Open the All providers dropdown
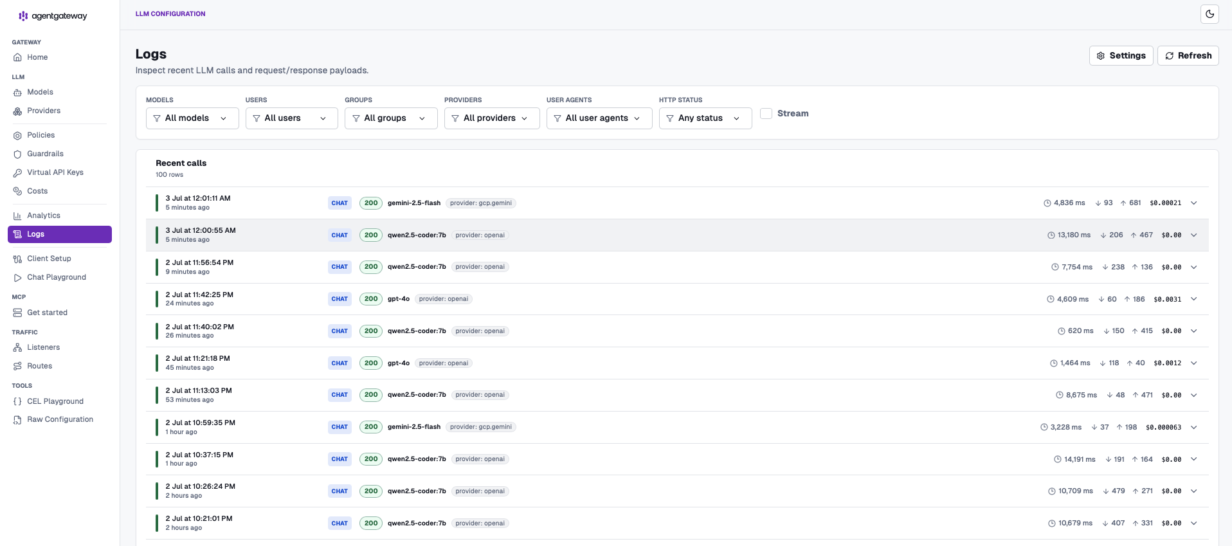 492,118
